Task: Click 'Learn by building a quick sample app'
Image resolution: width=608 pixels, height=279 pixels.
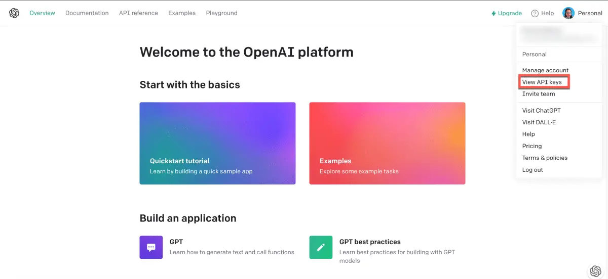Action: pos(201,171)
